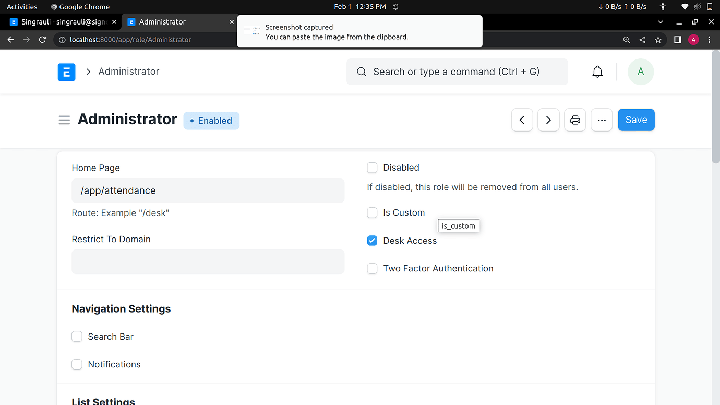
Task: Click the print icon button
Action: (575, 120)
